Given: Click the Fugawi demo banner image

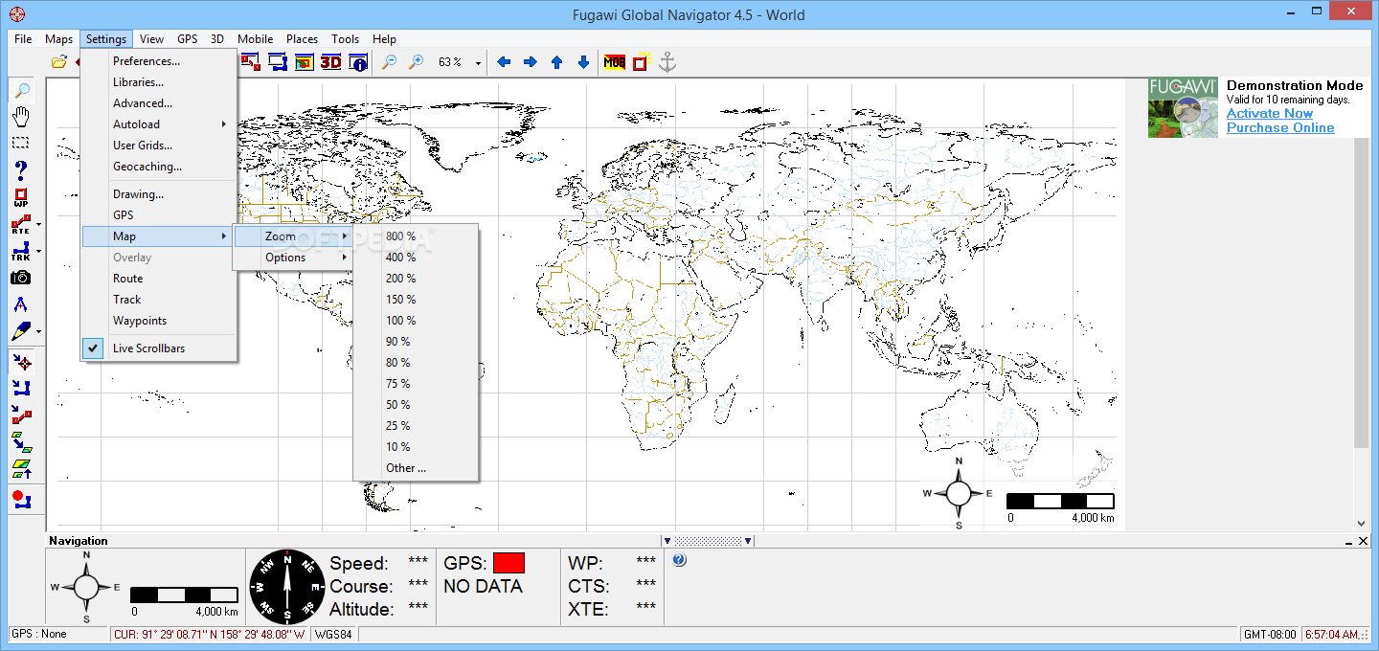Looking at the screenshot, I should click(1183, 107).
